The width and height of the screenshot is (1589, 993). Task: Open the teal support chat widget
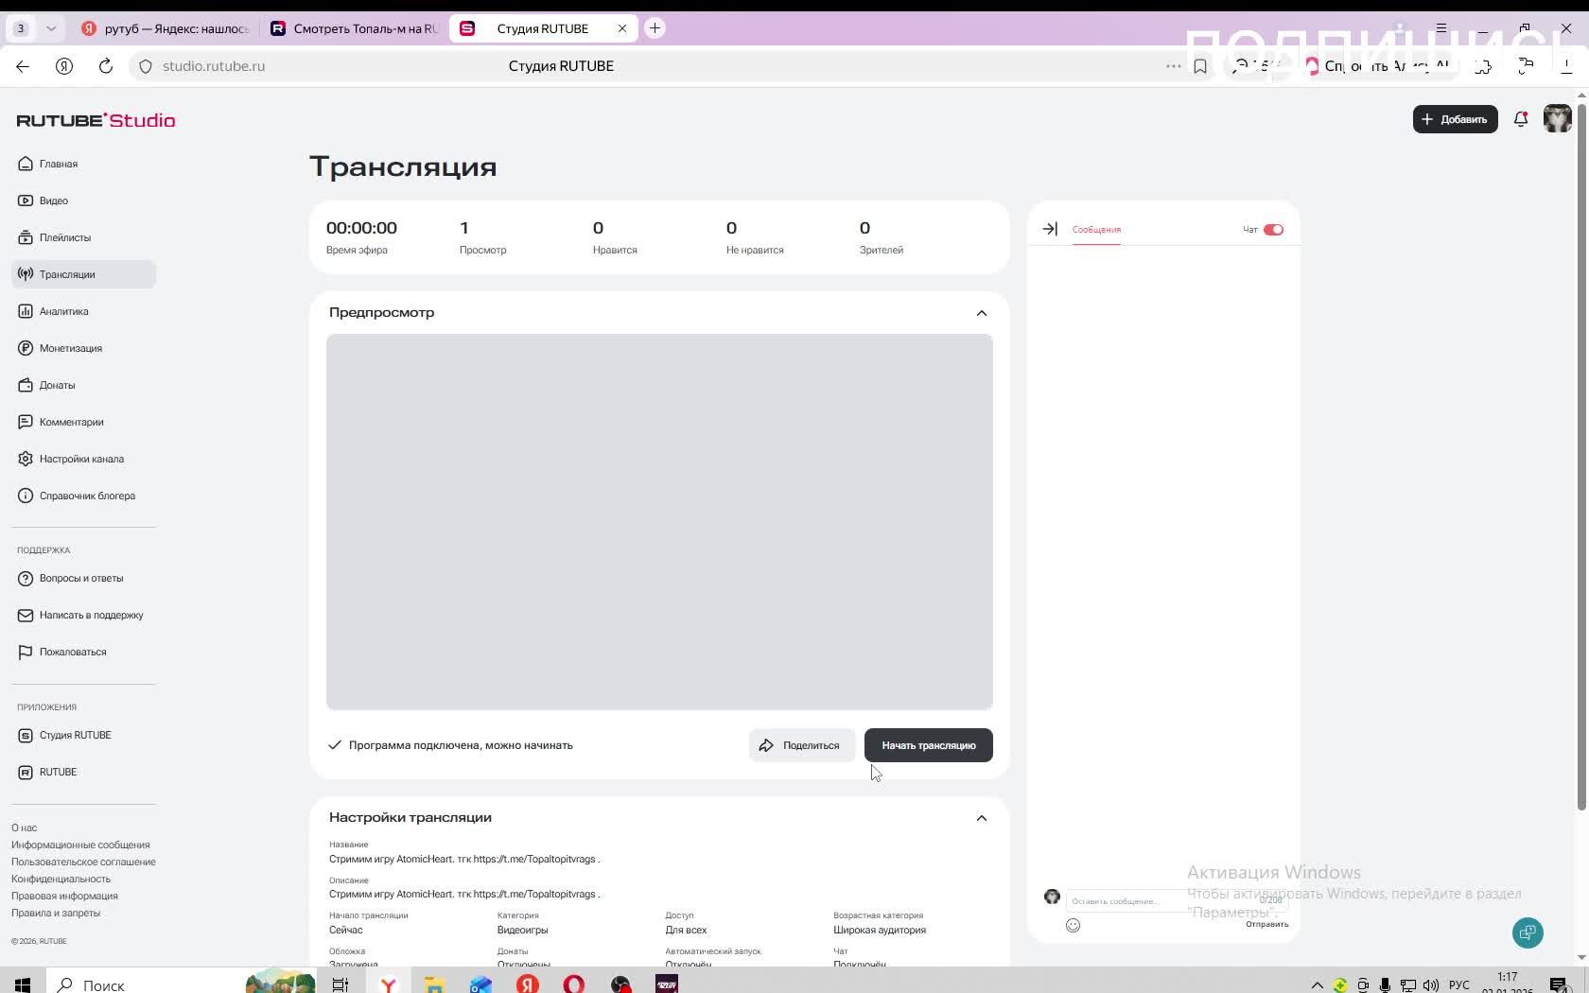(x=1528, y=933)
